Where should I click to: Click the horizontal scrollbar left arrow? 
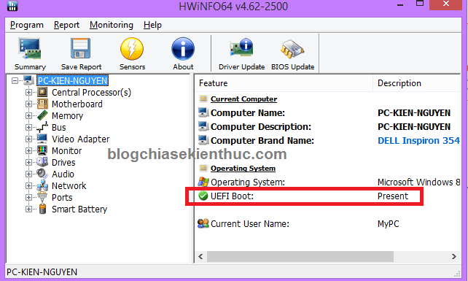click(x=201, y=256)
